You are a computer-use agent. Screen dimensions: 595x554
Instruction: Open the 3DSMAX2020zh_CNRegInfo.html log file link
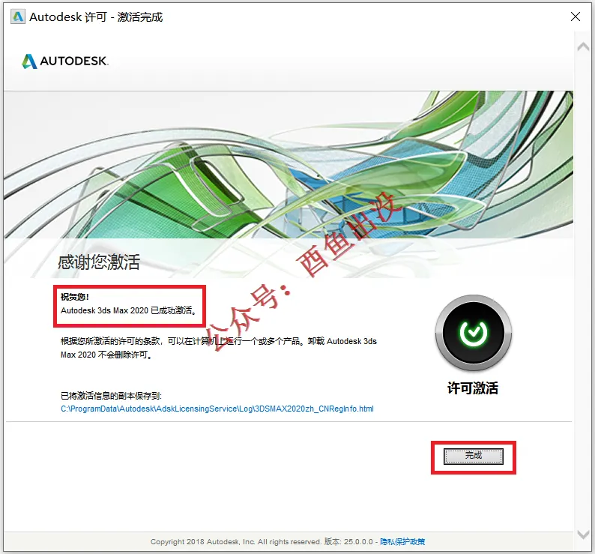click(x=217, y=409)
